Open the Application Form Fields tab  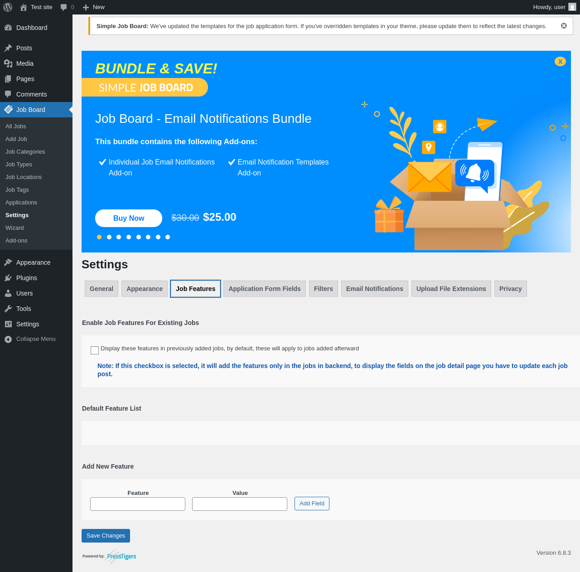click(265, 289)
